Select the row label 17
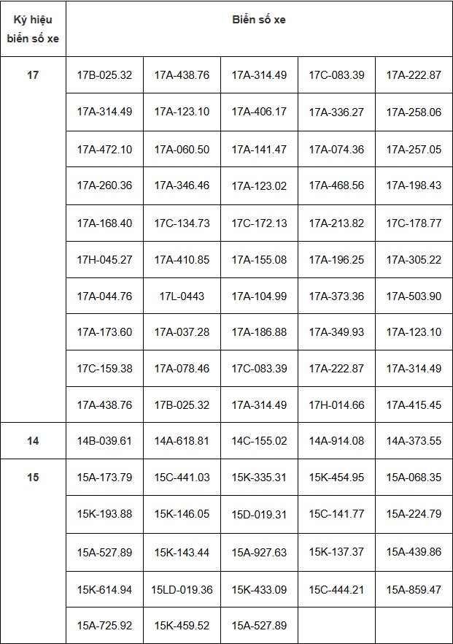Screen dimensions: 453x644 pos(33,75)
